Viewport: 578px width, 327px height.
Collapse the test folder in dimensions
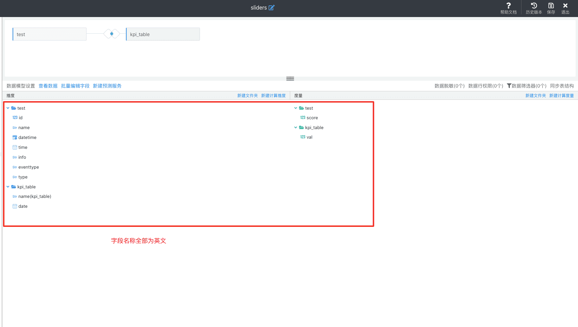(x=8, y=108)
